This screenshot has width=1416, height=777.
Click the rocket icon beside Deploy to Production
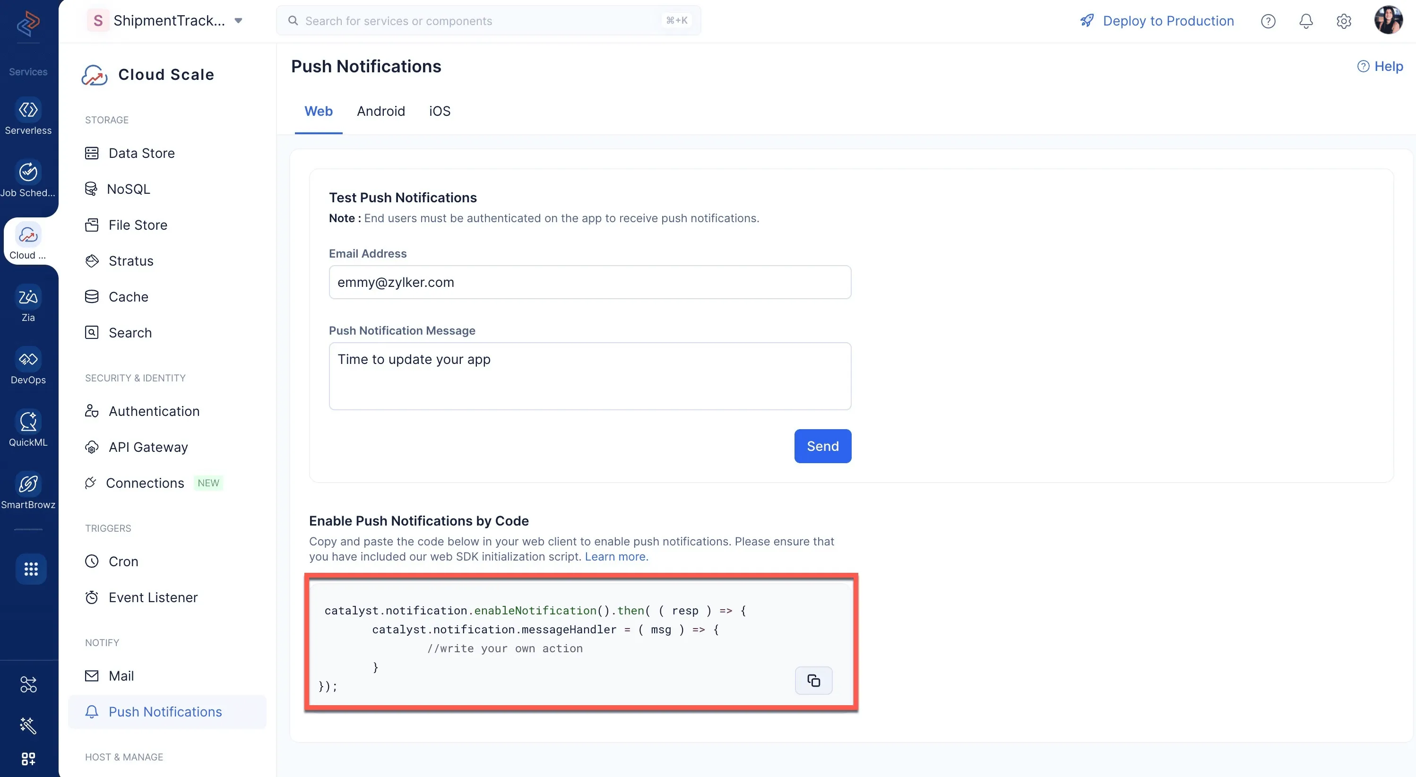click(1087, 21)
